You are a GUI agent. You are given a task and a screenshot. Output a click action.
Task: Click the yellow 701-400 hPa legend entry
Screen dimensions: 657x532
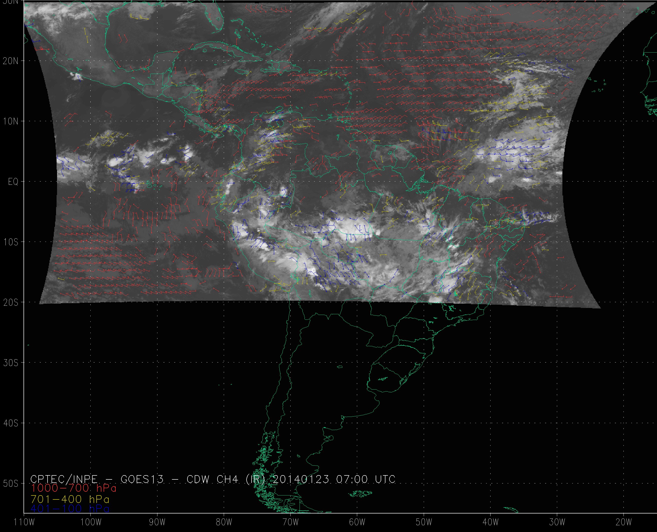[70, 499]
